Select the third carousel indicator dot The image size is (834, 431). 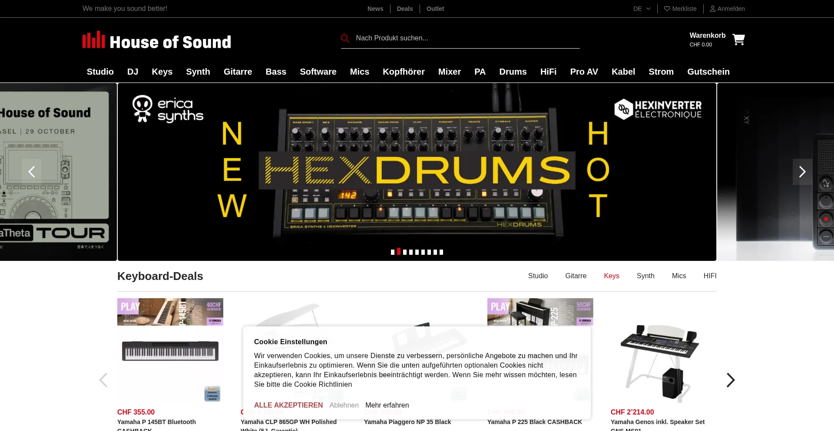coord(405,252)
